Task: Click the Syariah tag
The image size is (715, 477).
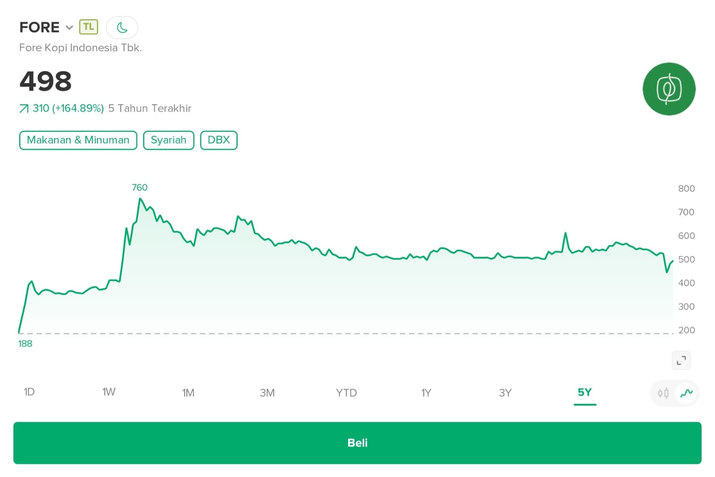Action: pyautogui.click(x=168, y=140)
